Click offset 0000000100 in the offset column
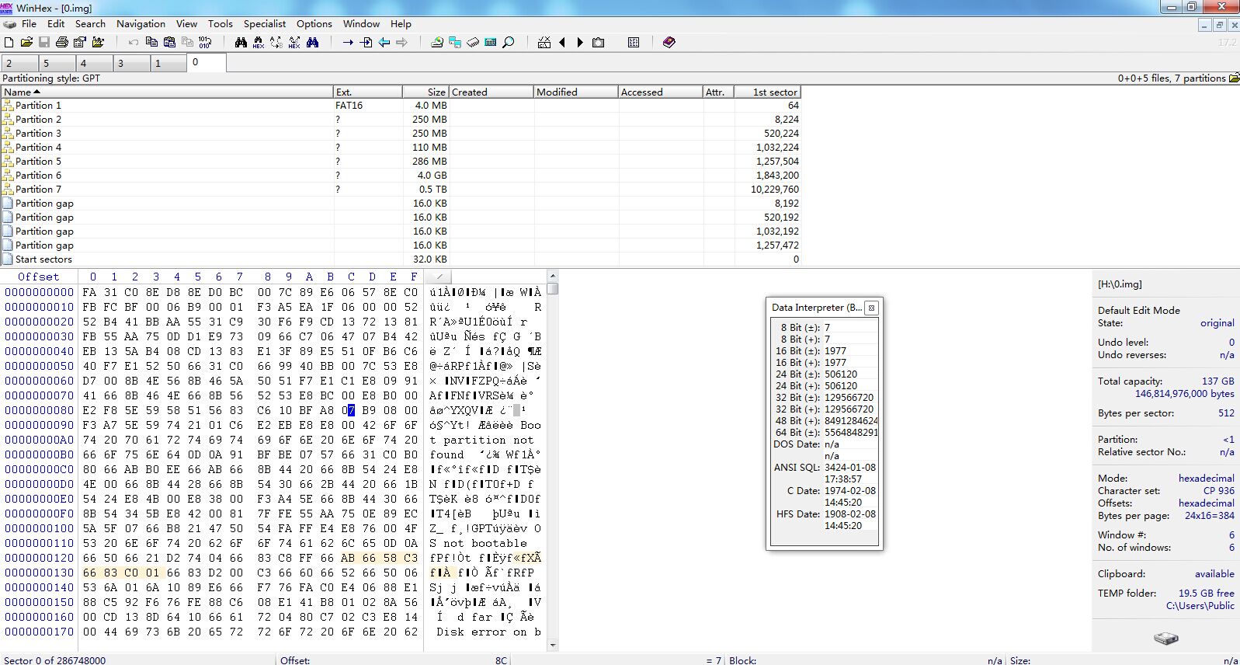 [x=39, y=528]
